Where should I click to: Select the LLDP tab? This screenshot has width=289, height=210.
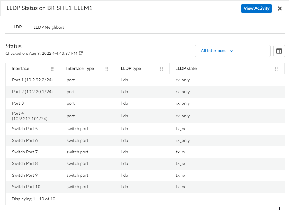(x=16, y=27)
